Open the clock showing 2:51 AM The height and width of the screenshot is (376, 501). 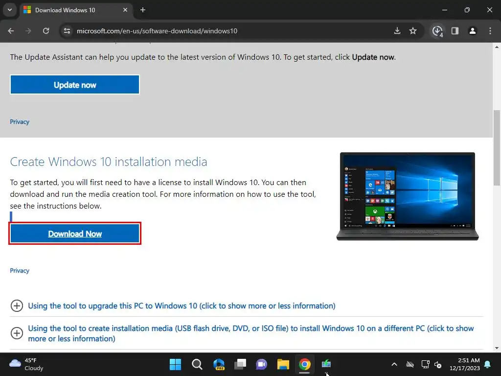coord(465,364)
